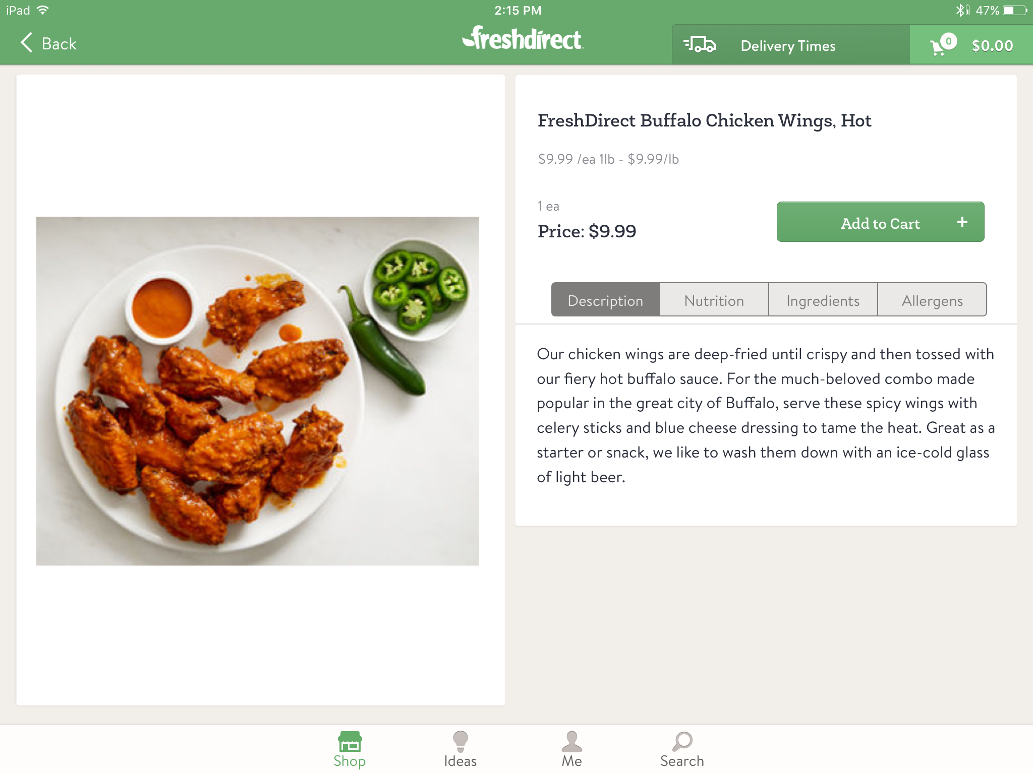Switch to the Description tab
The width and height of the screenshot is (1033, 774).
pyautogui.click(x=605, y=300)
